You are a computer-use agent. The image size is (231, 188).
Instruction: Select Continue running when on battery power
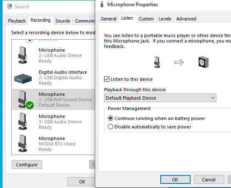tap(110, 118)
